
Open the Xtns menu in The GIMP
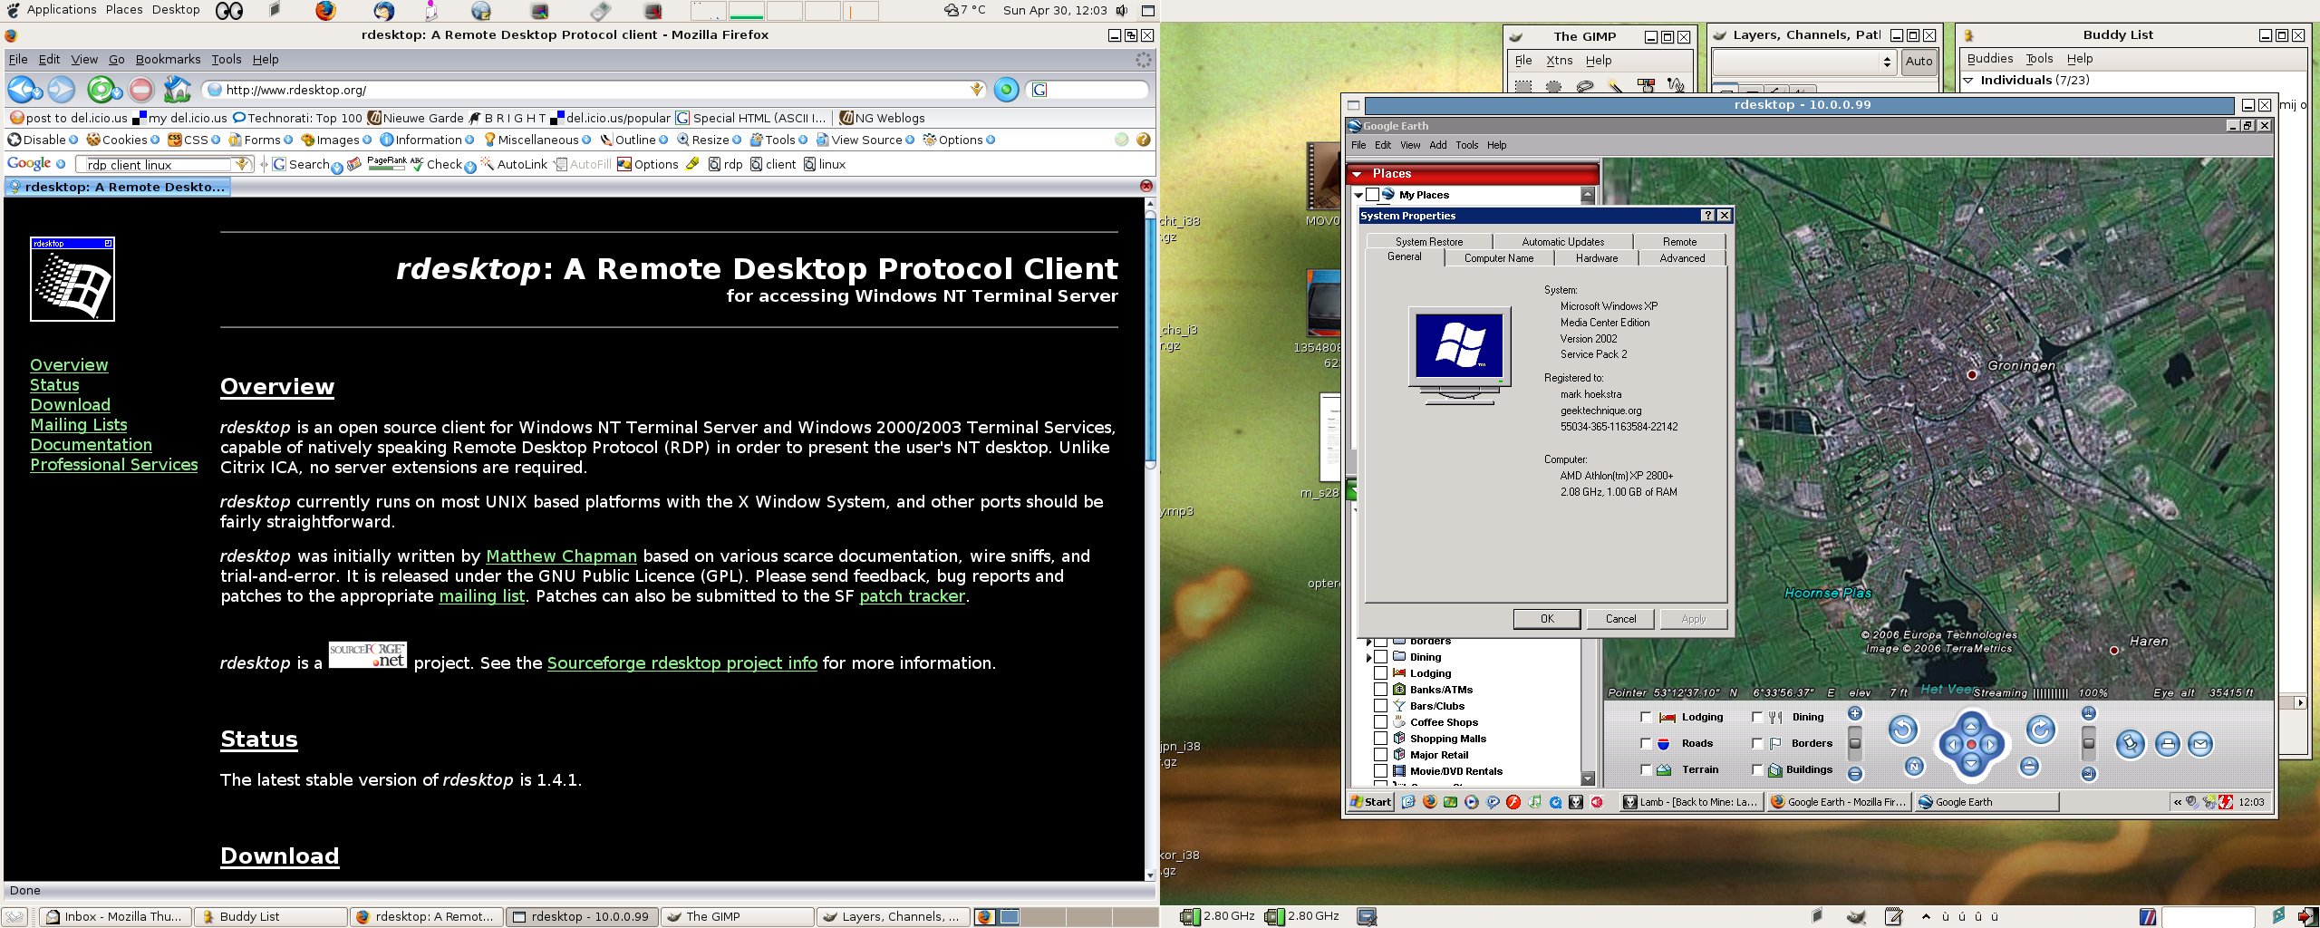(1559, 61)
